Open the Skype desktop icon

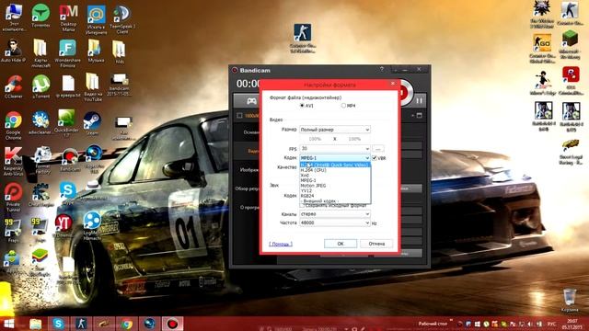[x=67, y=194]
